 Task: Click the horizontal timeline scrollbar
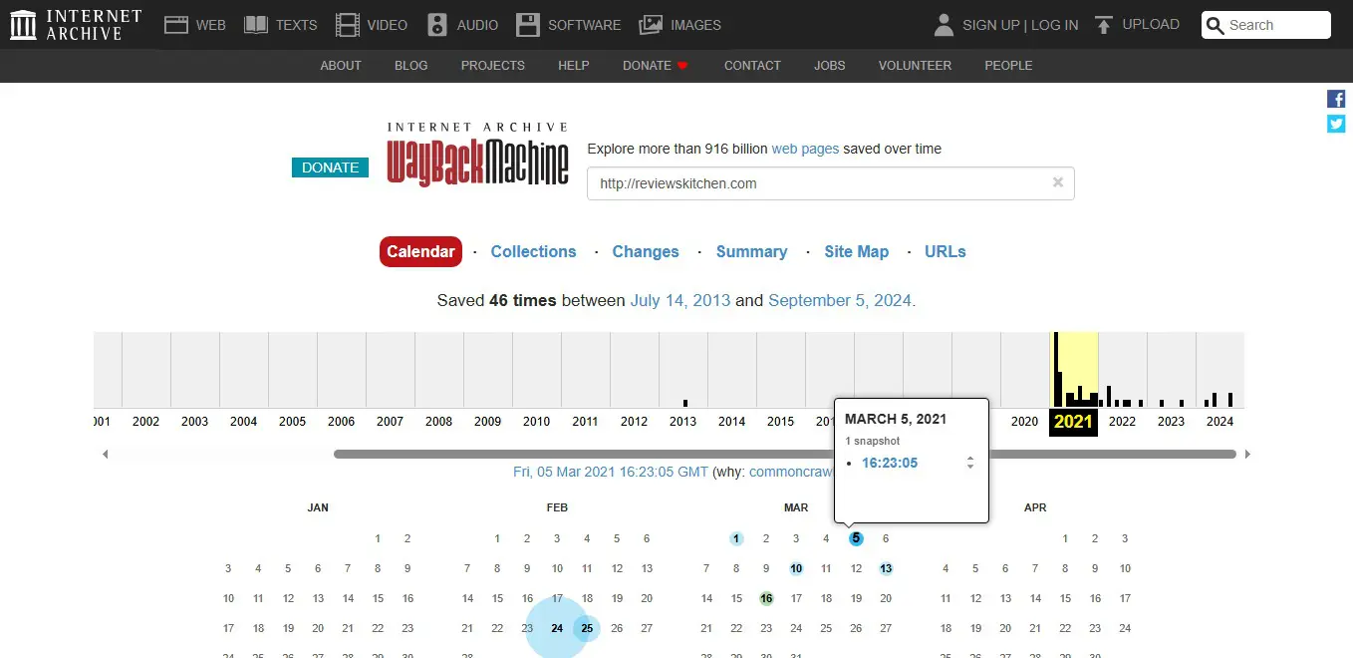pos(785,455)
